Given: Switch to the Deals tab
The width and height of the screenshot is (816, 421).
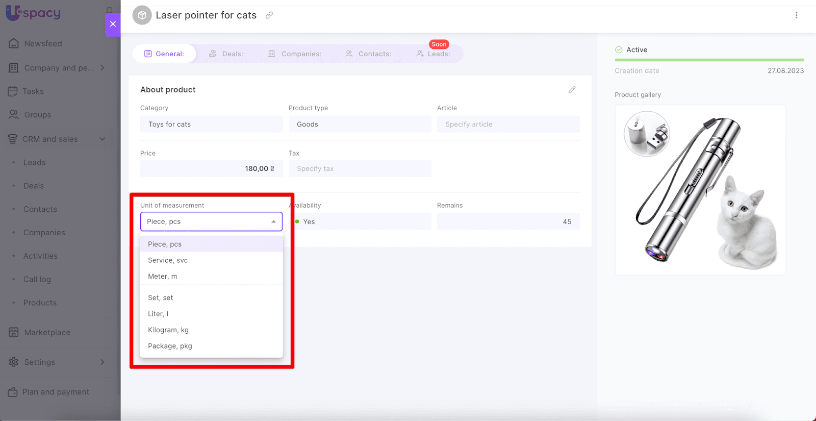Looking at the screenshot, I should pos(226,54).
